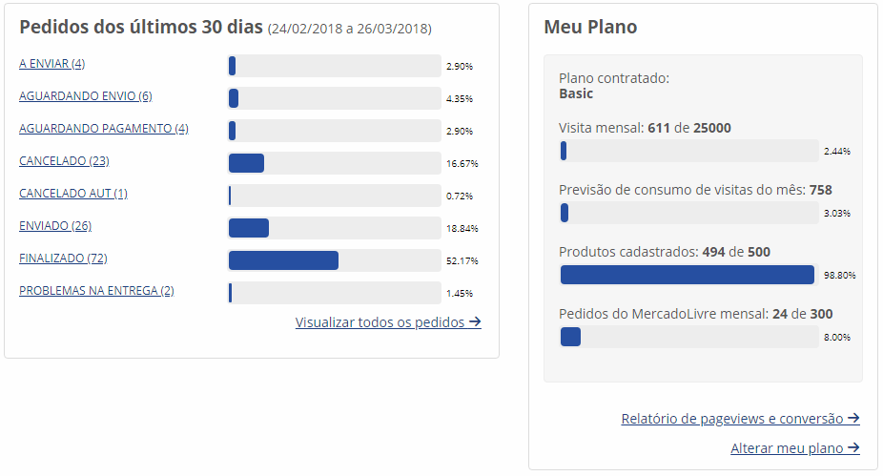Click the Previsão de consumo bar
This screenshot has width=883, height=476.
coord(688,213)
